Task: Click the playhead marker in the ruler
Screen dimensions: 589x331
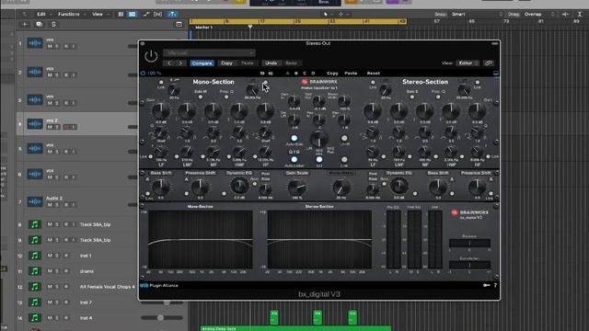Action: point(250,27)
